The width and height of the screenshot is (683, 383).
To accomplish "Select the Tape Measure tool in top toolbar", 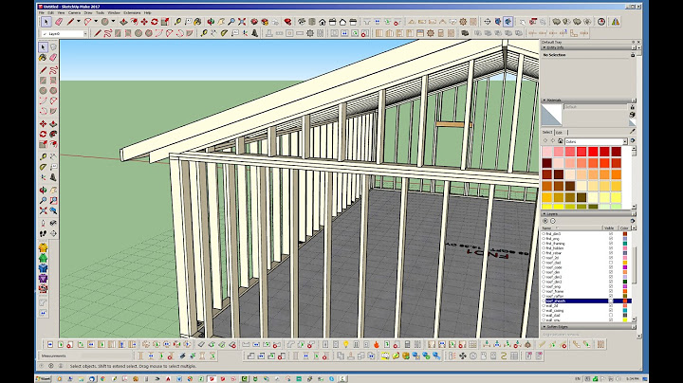I will click(x=177, y=22).
